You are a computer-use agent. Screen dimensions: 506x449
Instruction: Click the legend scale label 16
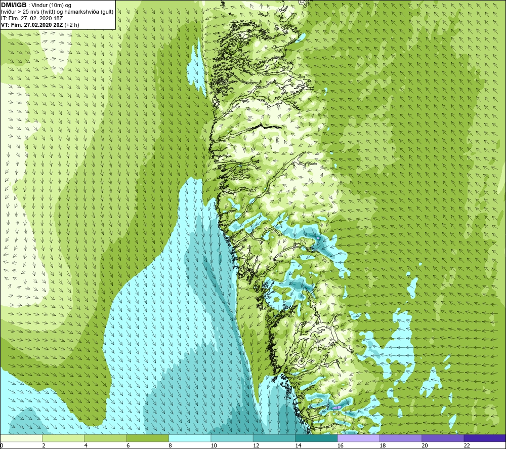point(340,445)
